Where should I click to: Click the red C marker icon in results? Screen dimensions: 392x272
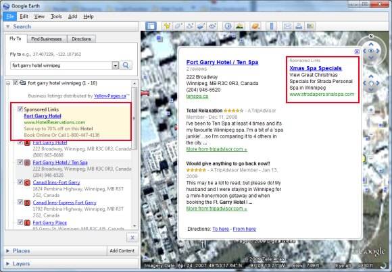[27, 183]
